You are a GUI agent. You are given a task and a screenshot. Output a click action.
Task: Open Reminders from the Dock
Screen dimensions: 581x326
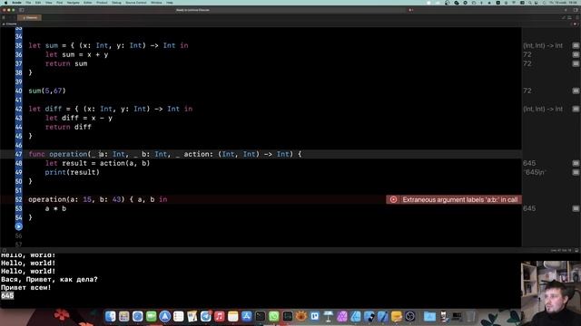click(178, 316)
